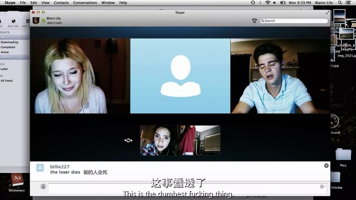The height and width of the screenshot is (200, 356).
Task: Open the emoticon picker in chat
Action: [x=322, y=187]
